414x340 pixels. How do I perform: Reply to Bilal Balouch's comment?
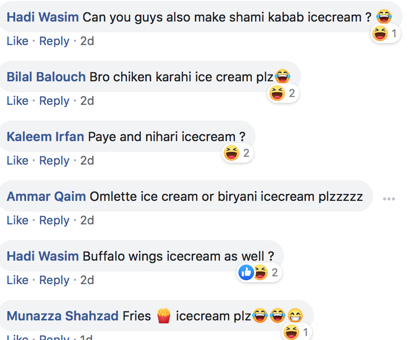(x=54, y=101)
